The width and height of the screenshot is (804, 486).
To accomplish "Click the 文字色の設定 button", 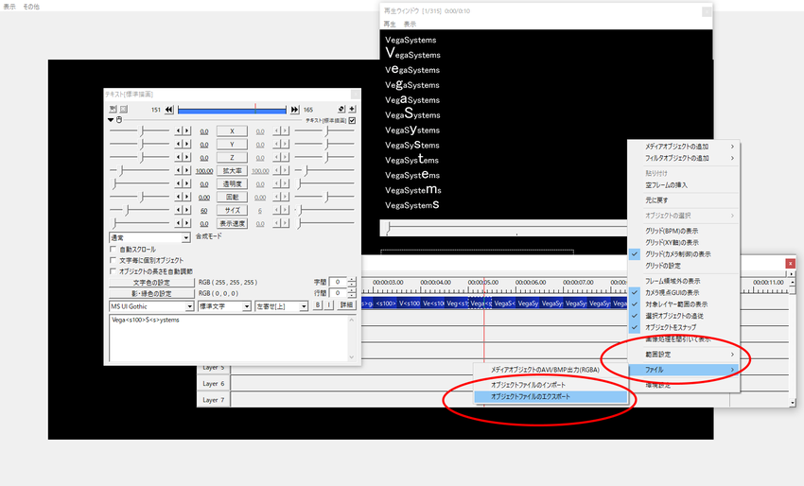I will pos(151,283).
